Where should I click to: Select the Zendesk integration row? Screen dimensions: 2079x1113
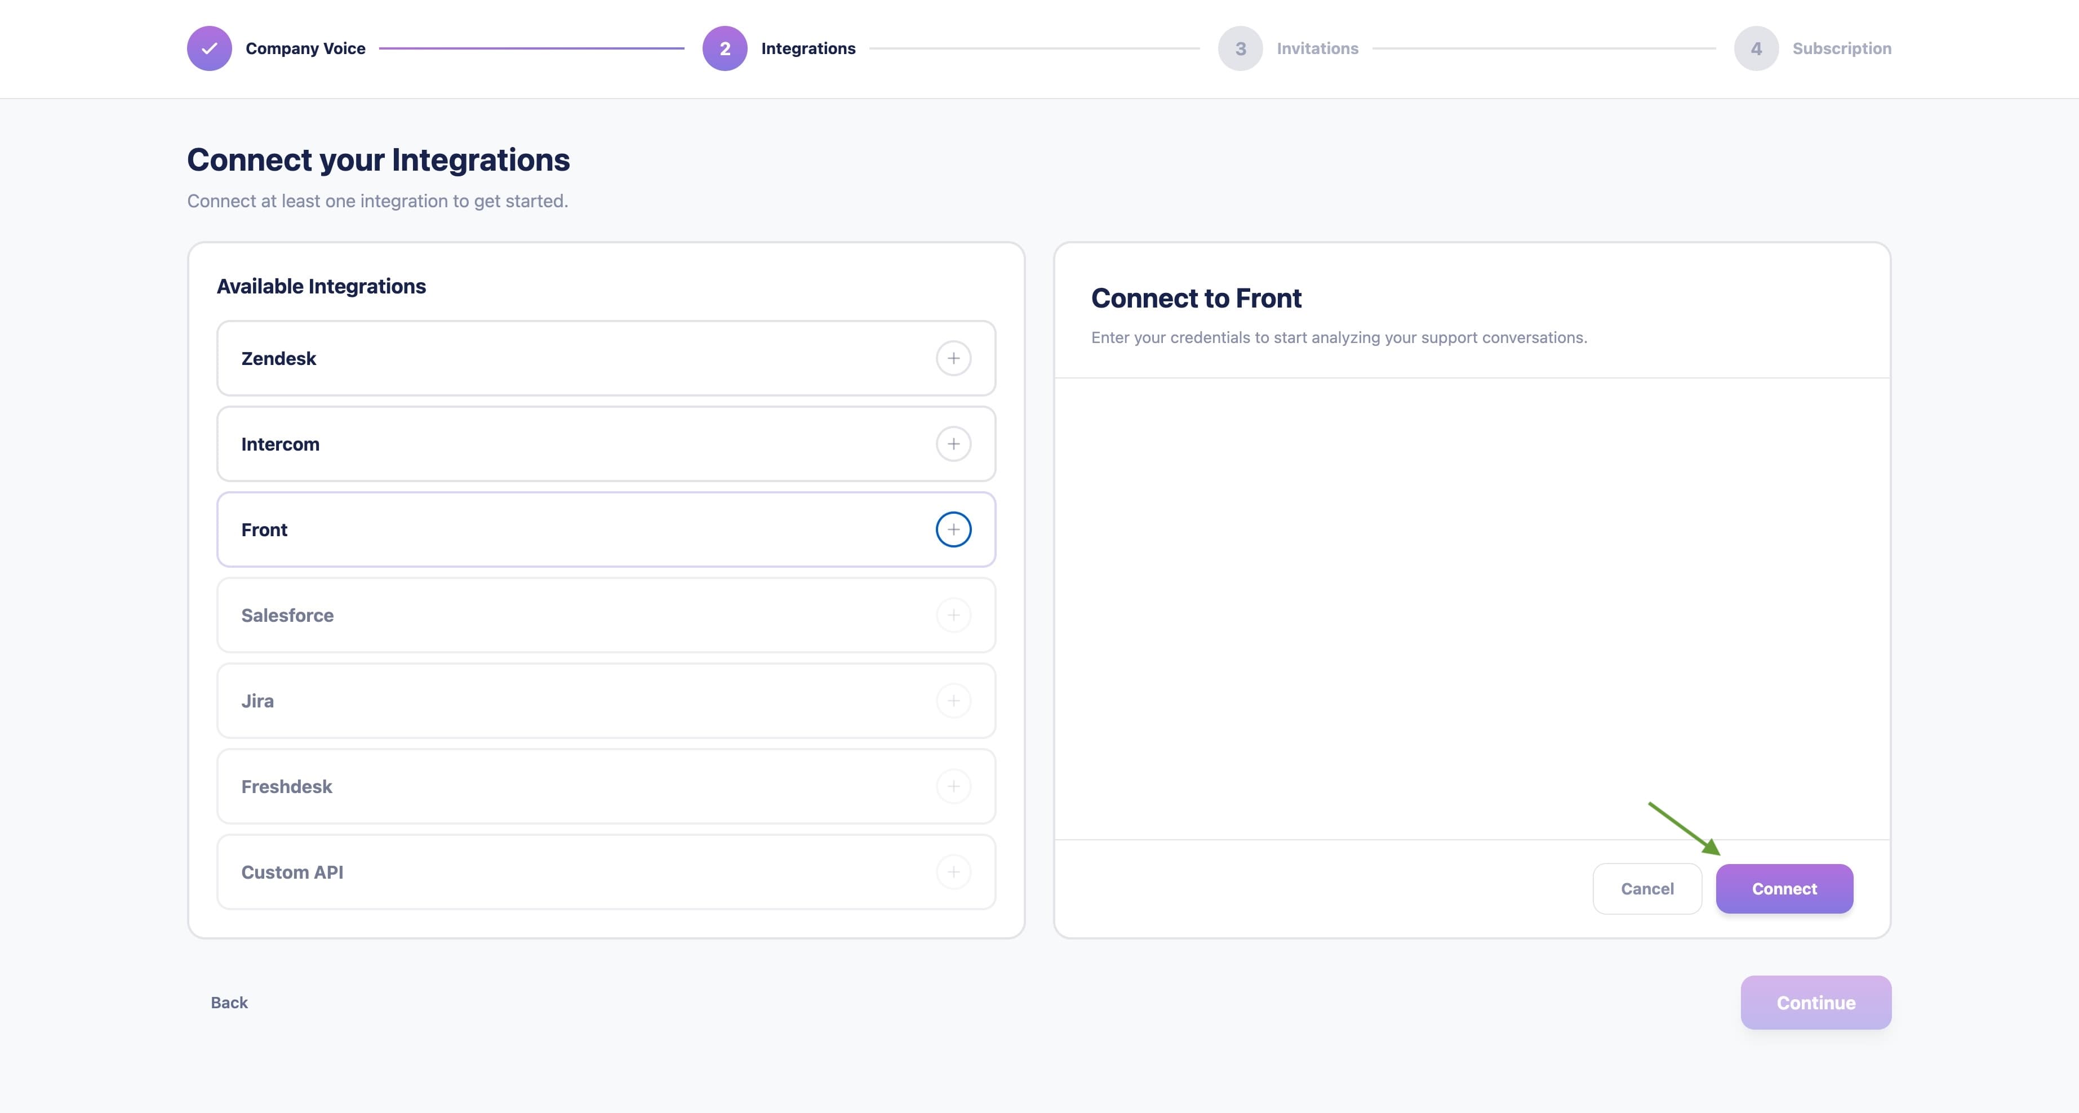565,358
